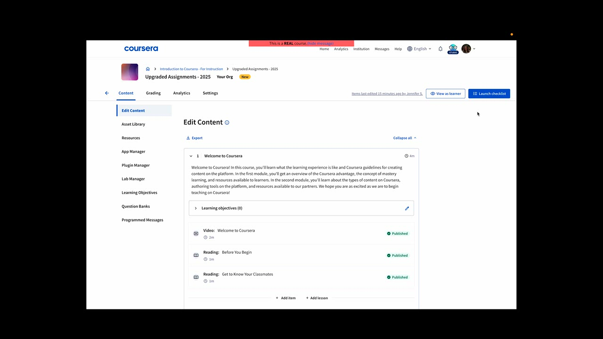This screenshot has width=603, height=339.
Task: Click the home breadcrumb icon
Action: click(147, 69)
